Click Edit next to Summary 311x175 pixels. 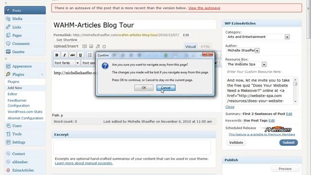coord(289,114)
